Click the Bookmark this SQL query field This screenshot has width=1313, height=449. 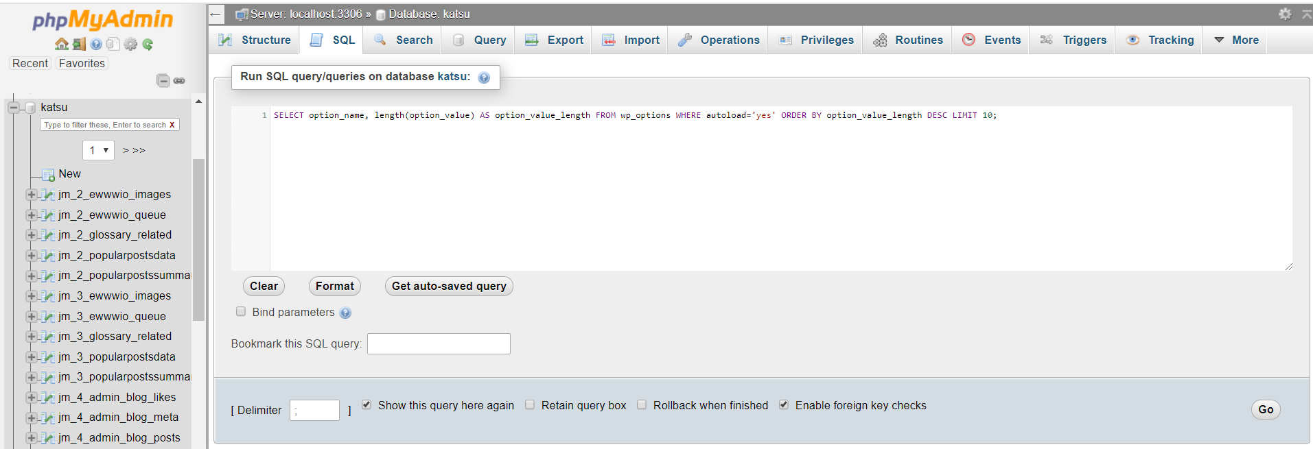coord(439,343)
